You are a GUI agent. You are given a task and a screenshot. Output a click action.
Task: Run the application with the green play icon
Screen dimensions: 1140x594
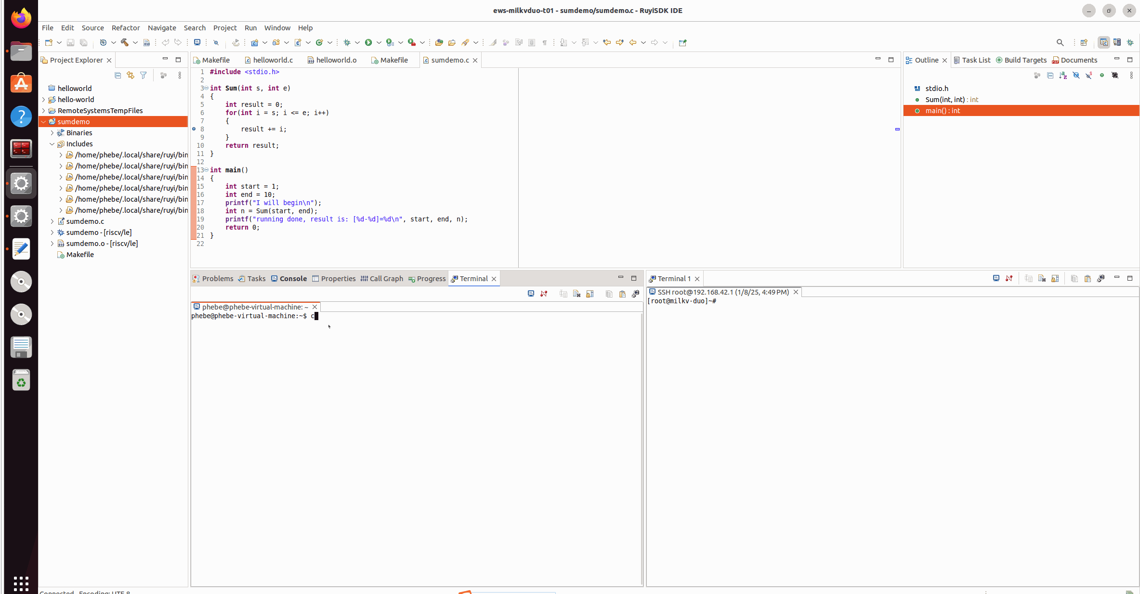click(x=368, y=42)
